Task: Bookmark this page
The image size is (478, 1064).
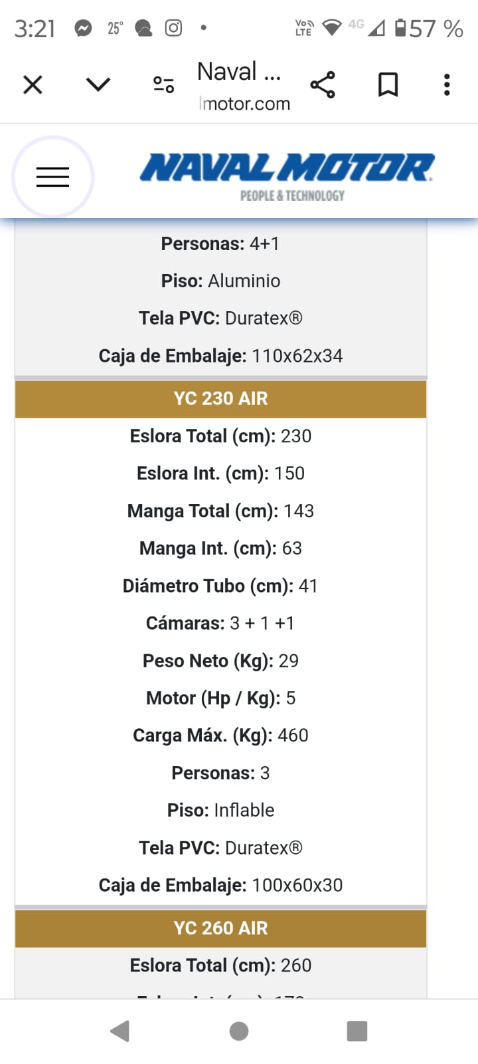Action: coord(388,84)
